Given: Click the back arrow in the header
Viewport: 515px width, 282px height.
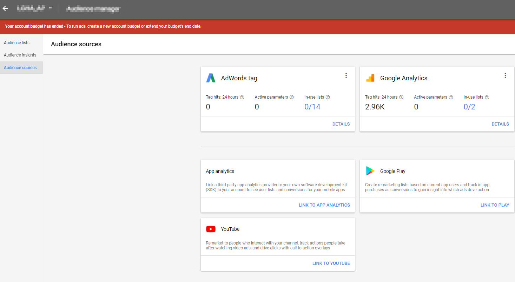Looking at the screenshot, I should click(x=5, y=8).
